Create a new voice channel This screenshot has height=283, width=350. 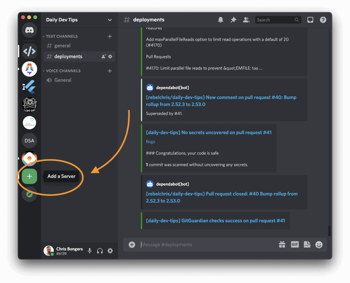click(x=110, y=71)
